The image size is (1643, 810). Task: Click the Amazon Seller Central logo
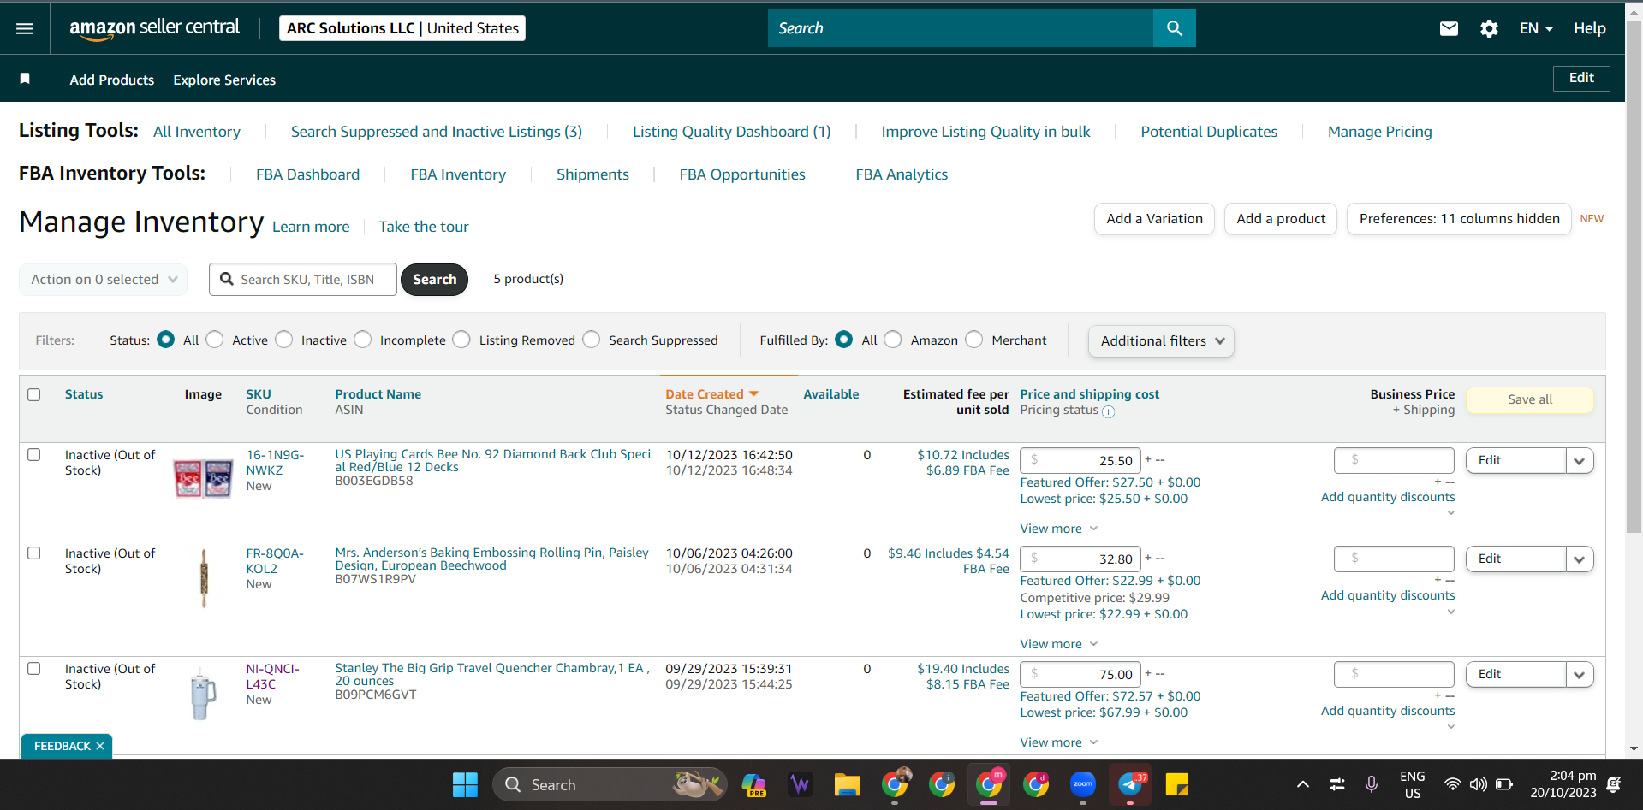(x=155, y=28)
